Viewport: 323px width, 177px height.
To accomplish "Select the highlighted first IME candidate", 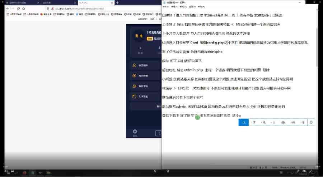I will click(x=243, y=122).
